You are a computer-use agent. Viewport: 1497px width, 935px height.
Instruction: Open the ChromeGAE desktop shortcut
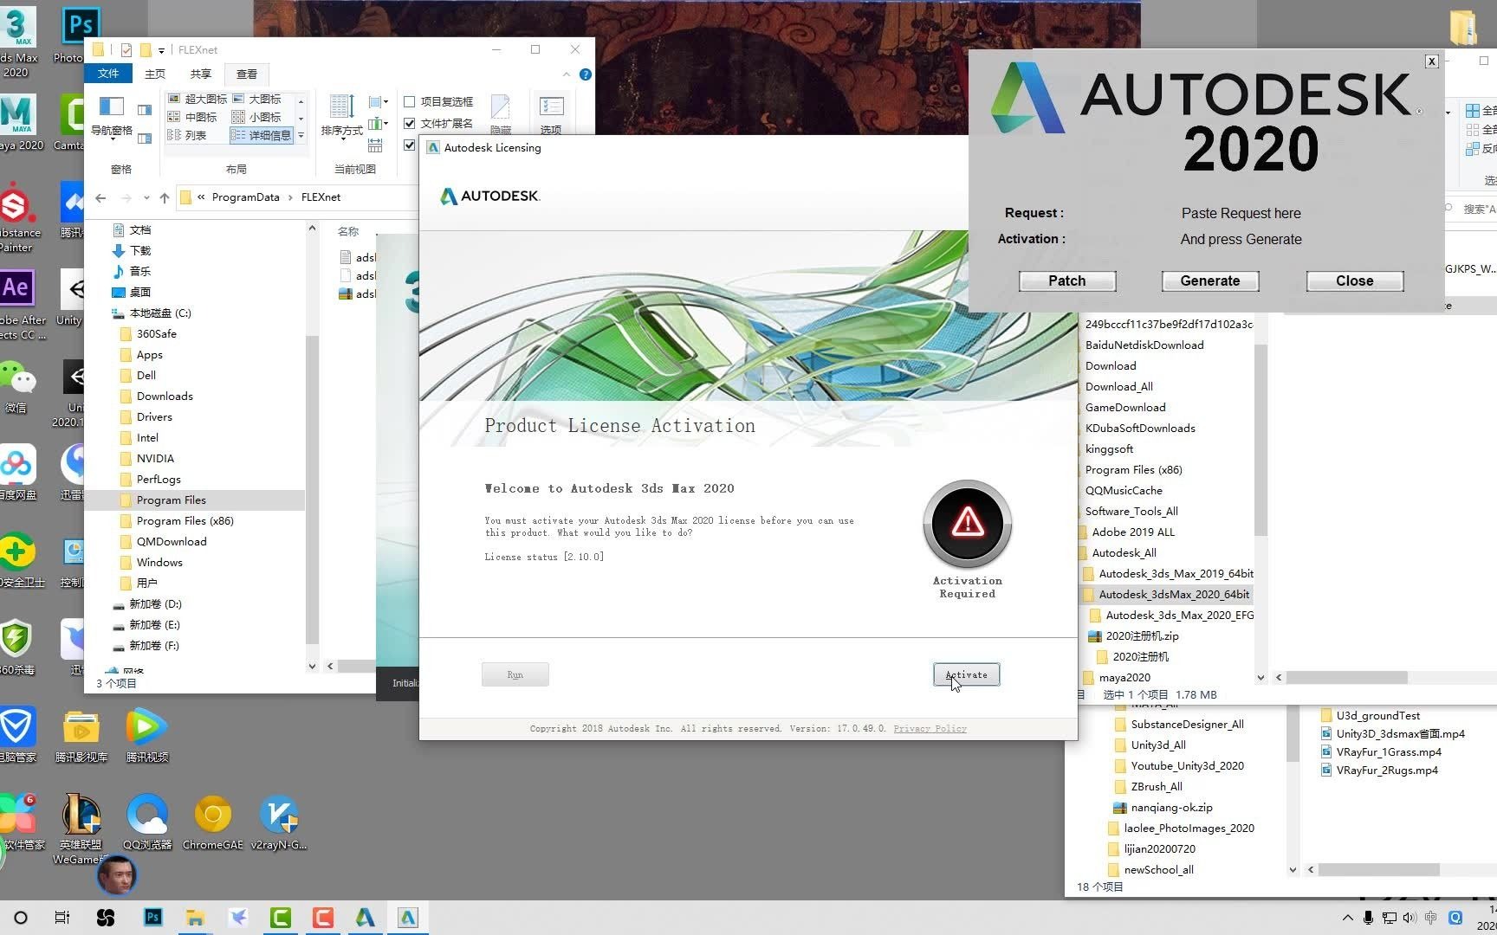(x=213, y=822)
